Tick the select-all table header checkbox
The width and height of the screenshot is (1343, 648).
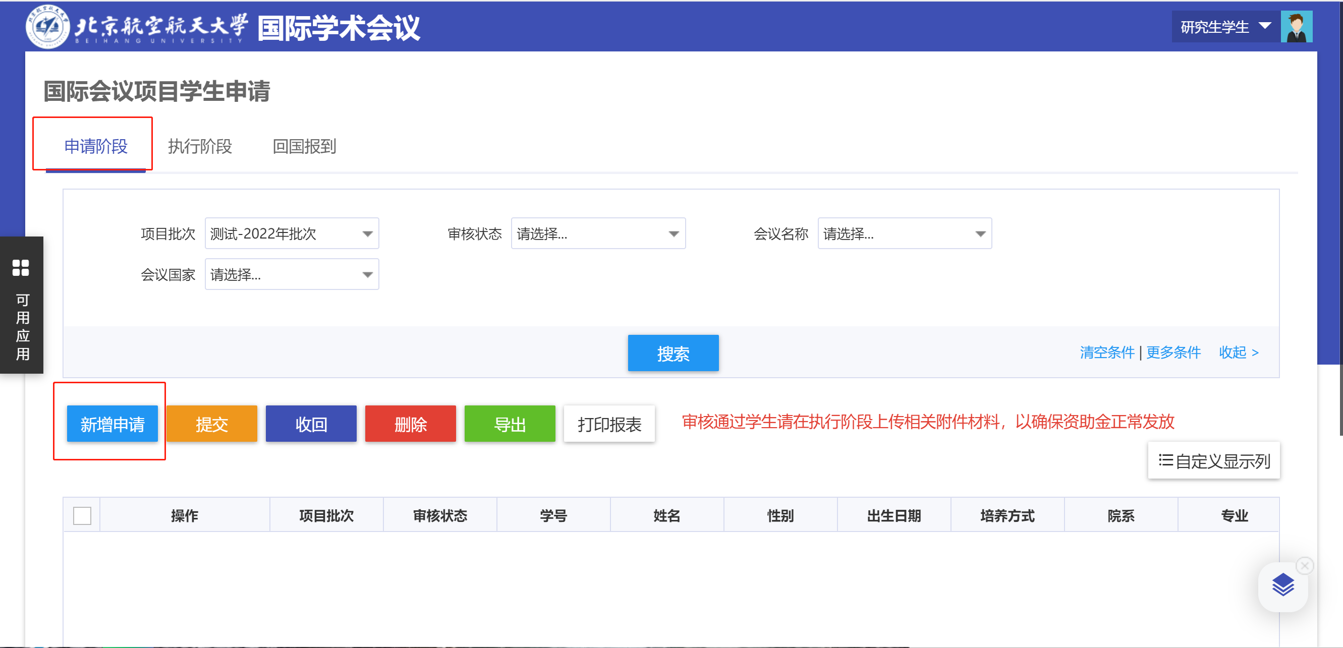click(82, 515)
